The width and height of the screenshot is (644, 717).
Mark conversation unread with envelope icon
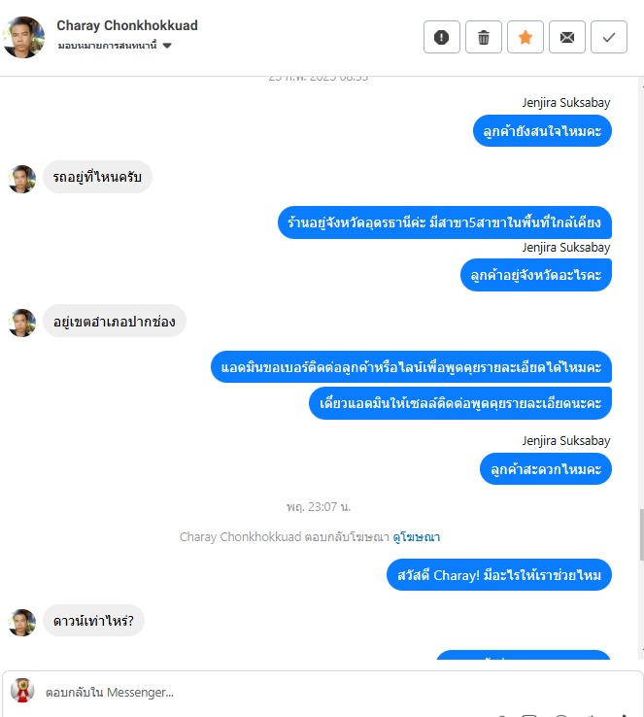click(566, 37)
